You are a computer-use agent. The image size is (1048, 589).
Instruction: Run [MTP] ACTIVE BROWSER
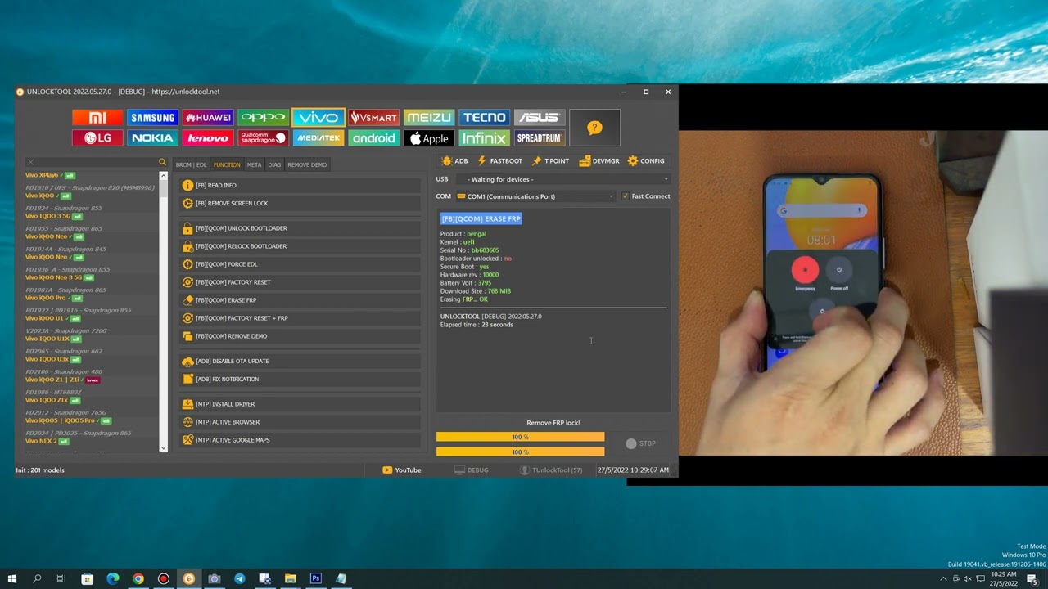click(x=300, y=422)
